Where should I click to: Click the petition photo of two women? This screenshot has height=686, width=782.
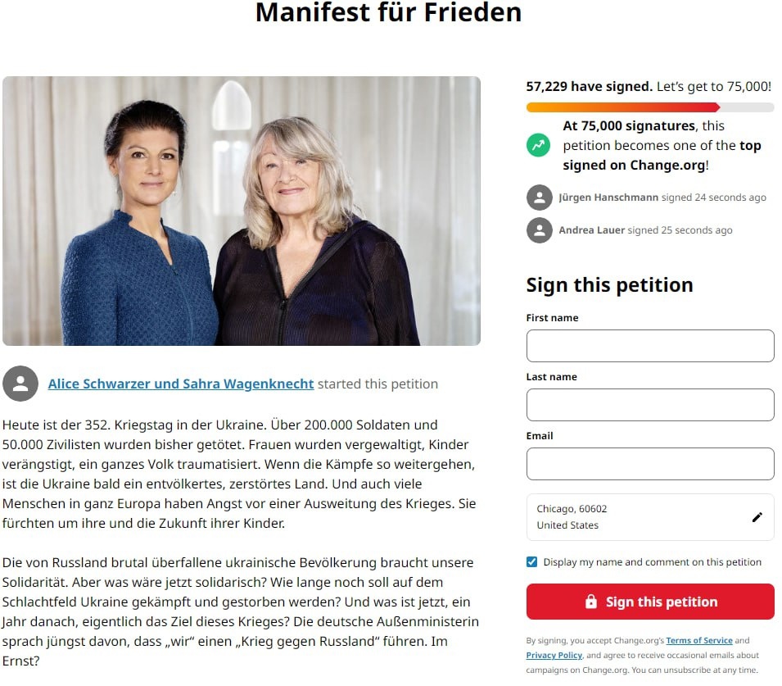pyautogui.click(x=242, y=211)
